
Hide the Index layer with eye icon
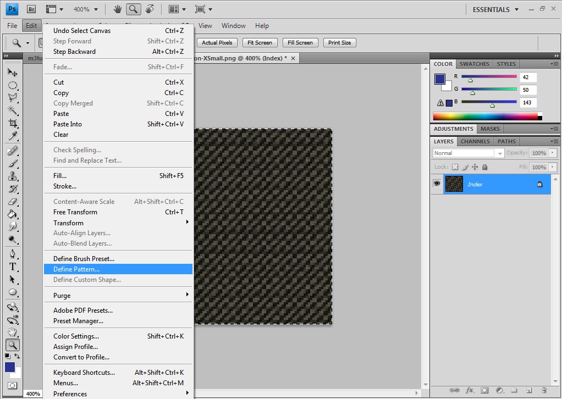[x=437, y=184]
